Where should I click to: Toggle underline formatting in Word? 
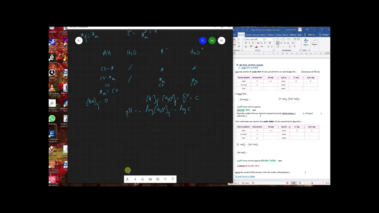click(253, 43)
